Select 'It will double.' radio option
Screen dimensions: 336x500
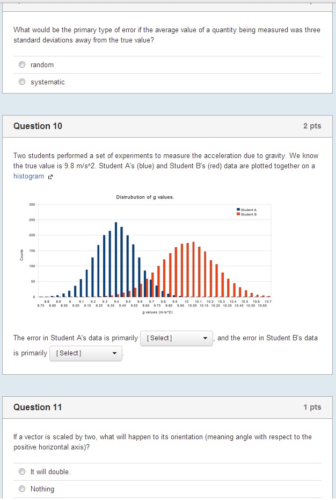pos(22,472)
